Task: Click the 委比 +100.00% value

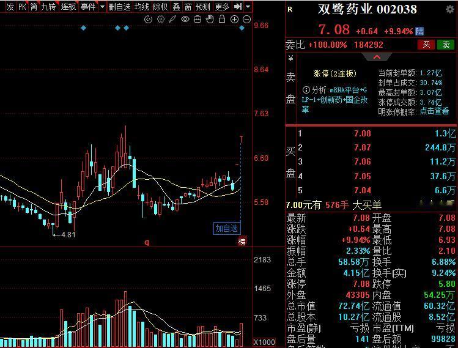Action: click(327, 45)
